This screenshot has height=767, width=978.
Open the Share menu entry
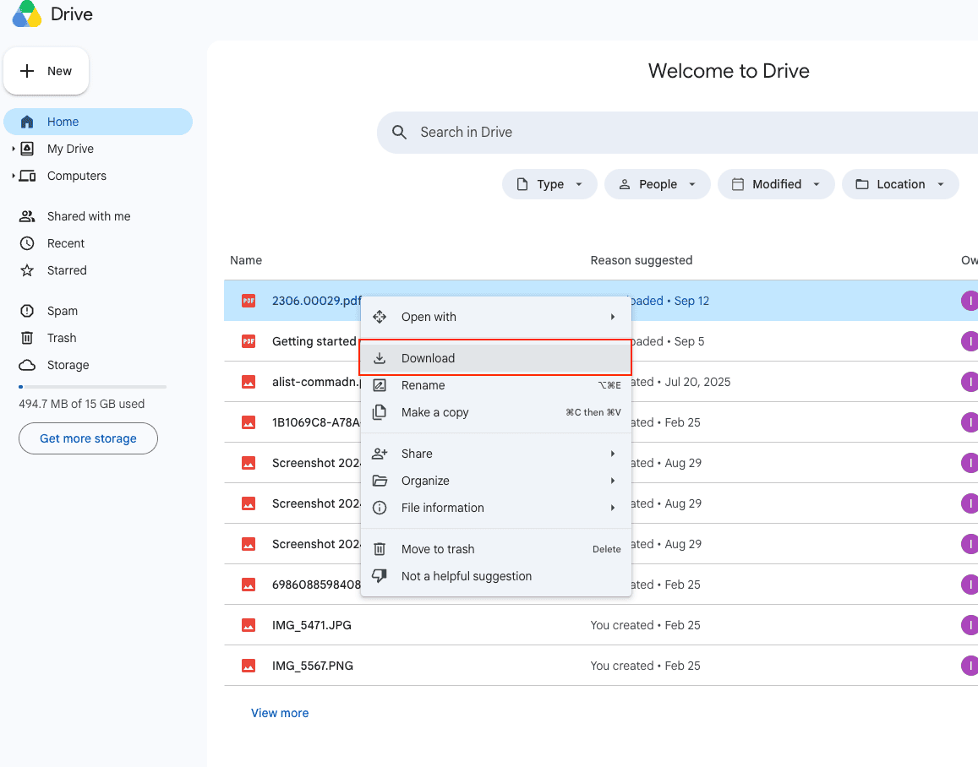pos(496,454)
